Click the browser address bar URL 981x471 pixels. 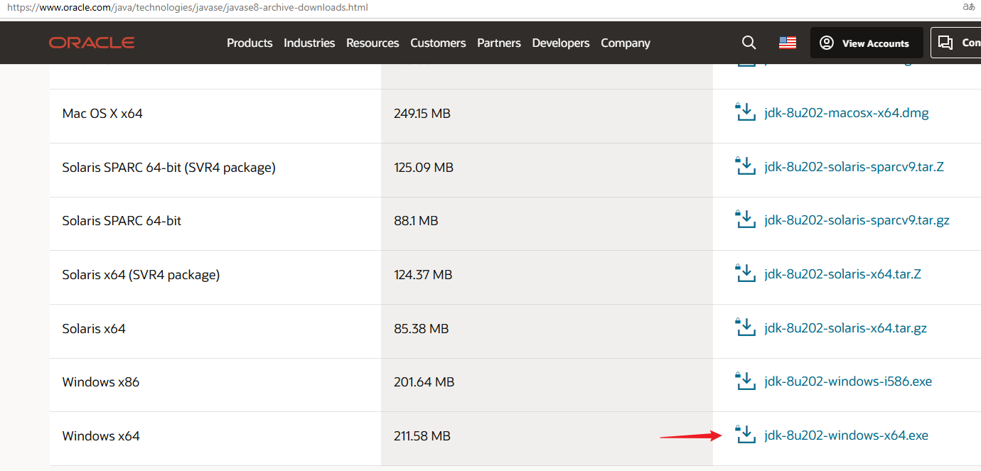click(x=188, y=8)
